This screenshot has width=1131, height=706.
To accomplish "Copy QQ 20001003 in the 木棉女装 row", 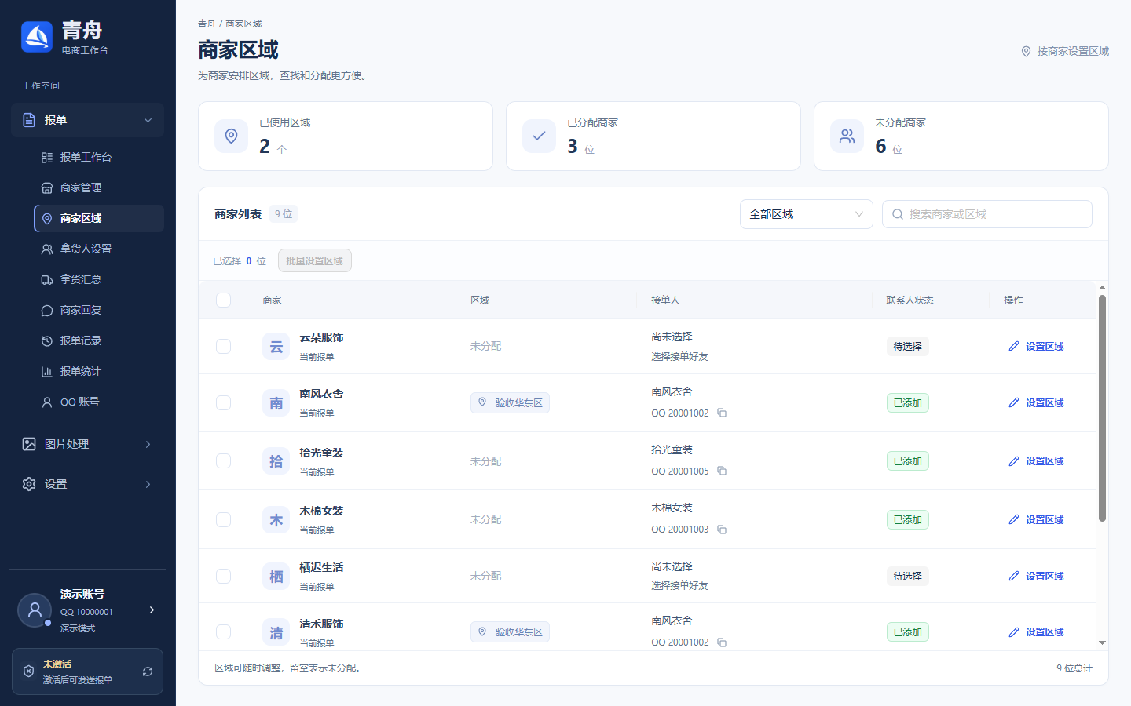I will click(x=722, y=529).
